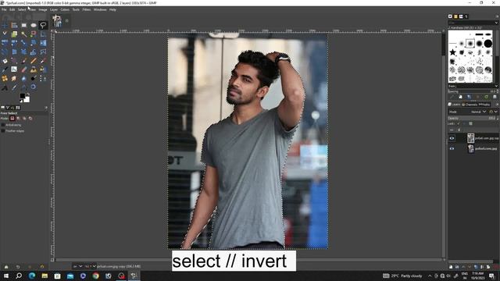Open brush filter tag dropdown arrow

pyautogui.click(x=496, y=23)
